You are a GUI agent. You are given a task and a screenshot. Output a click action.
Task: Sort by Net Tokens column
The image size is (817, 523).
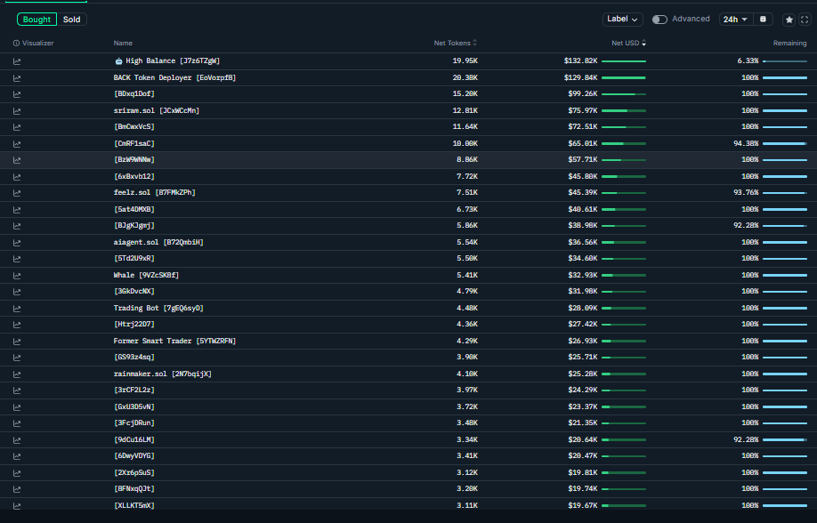(x=455, y=44)
